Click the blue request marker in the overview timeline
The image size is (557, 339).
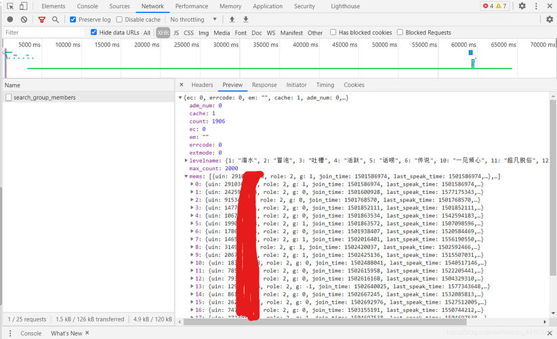(471, 53)
